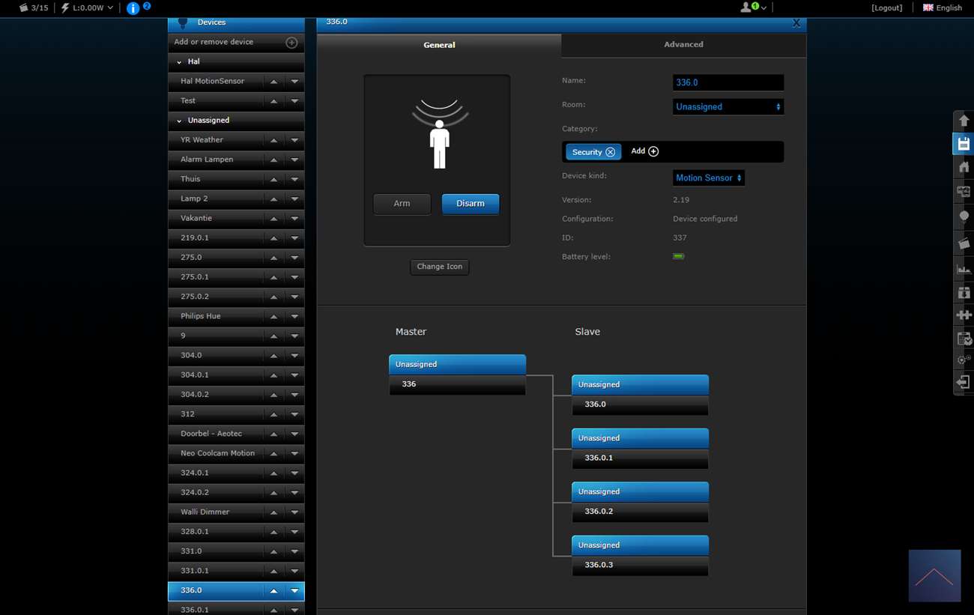Image resolution: width=974 pixels, height=615 pixels.
Task: Click the Logout link
Action: 886,7
